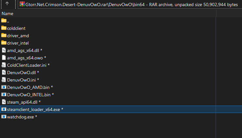Select the driver_amd folder icon
The width and height of the screenshot is (242, 138).
pos(4,35)
